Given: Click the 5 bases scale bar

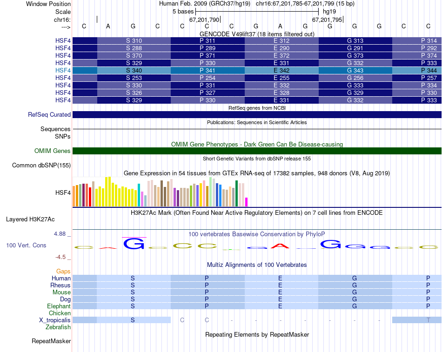Looking at the screenshot, I should [x=257, y=12].
